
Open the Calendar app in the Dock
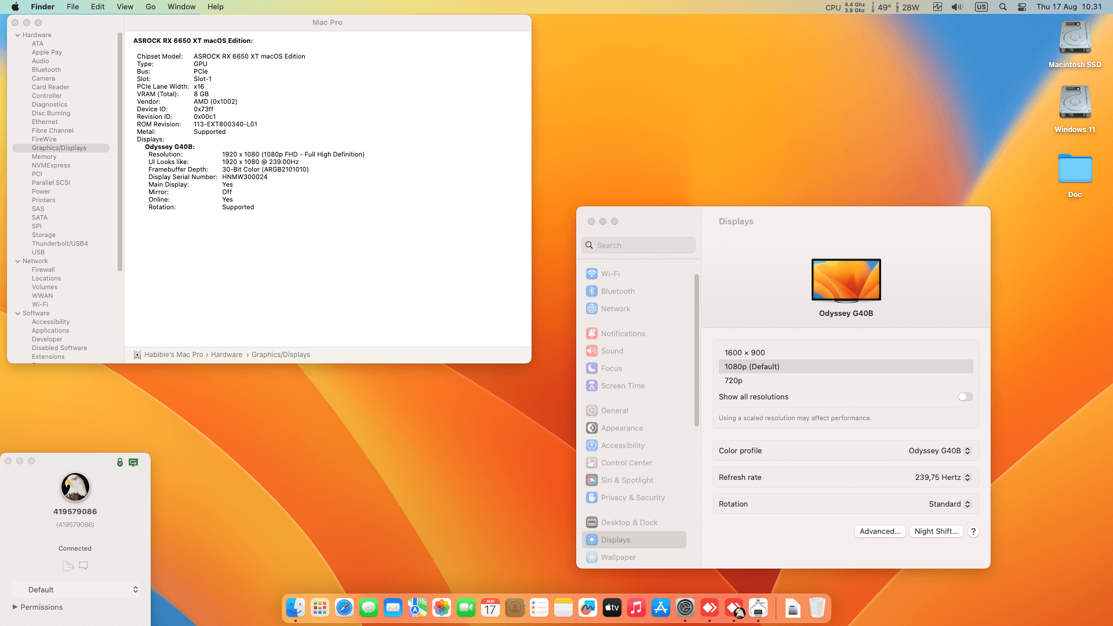click(x=490, y=607)
